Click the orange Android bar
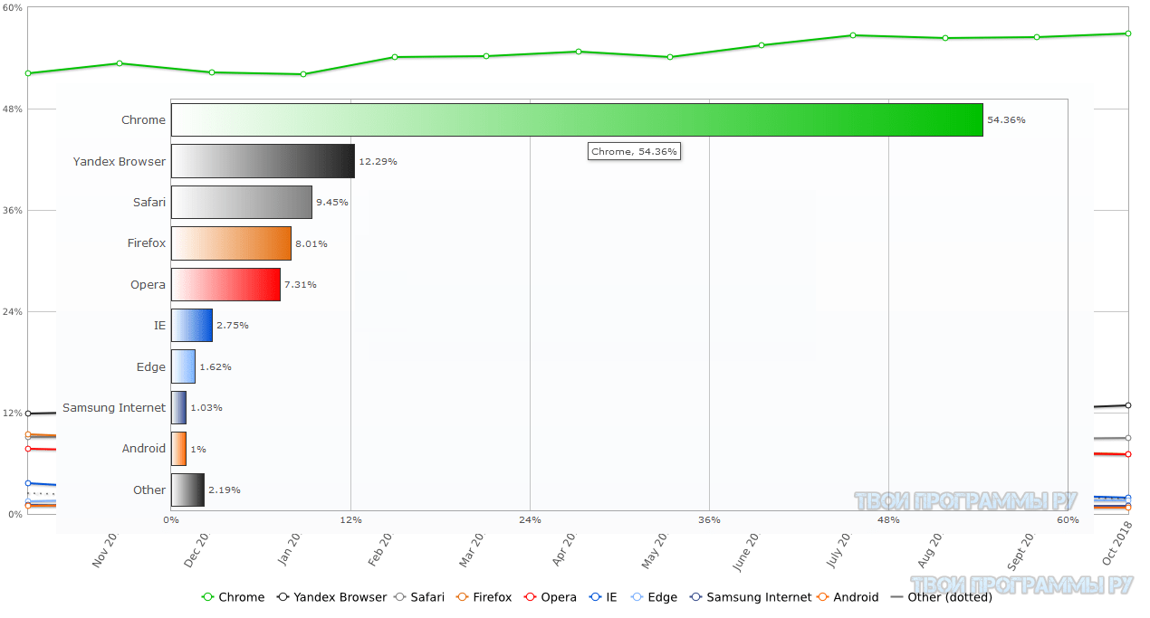 pyautogui.click(x=178, y=449)
